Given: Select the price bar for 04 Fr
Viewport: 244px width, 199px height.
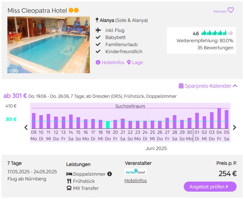Looking at the screenshot, I should [219, 118].
